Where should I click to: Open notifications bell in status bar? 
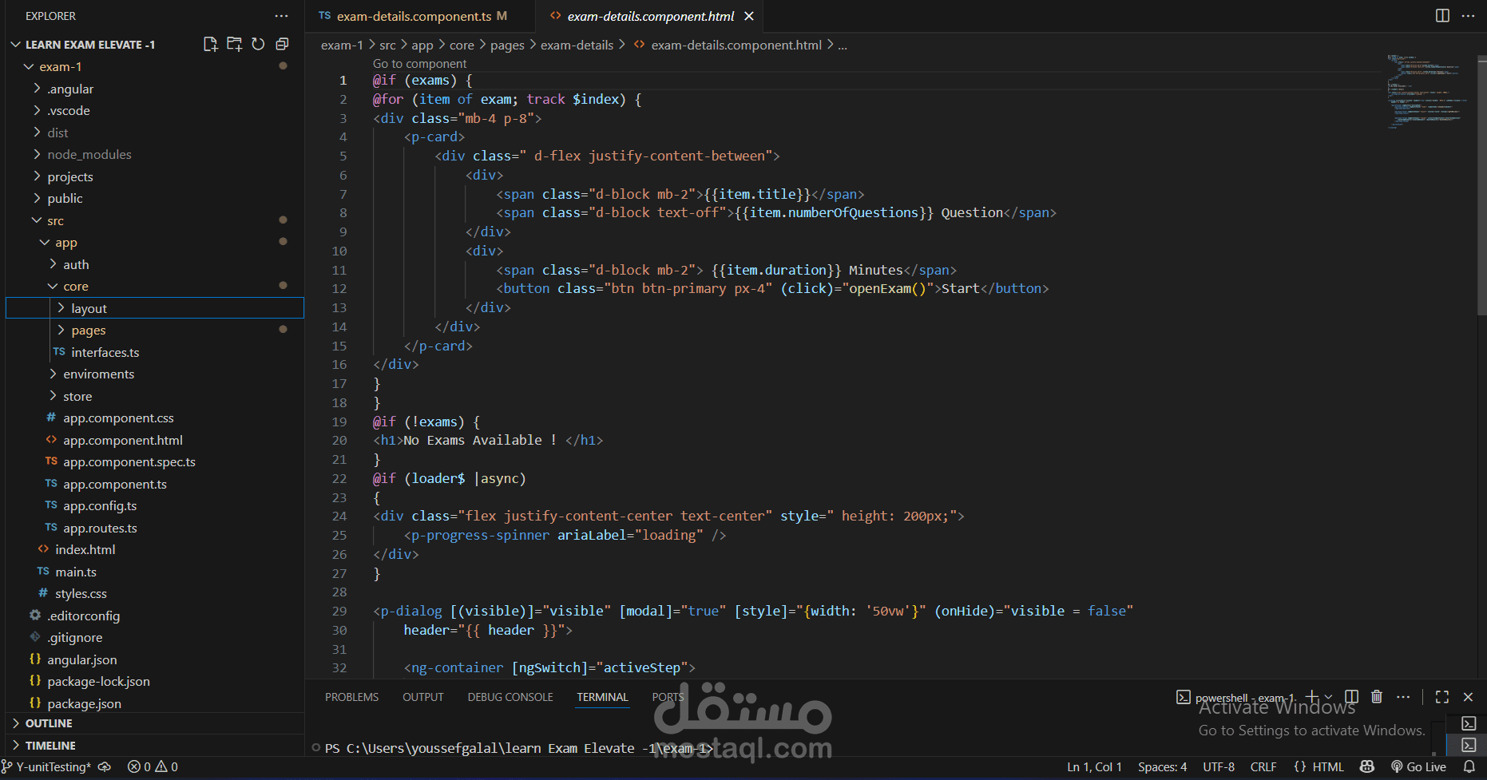[1469, 767]
